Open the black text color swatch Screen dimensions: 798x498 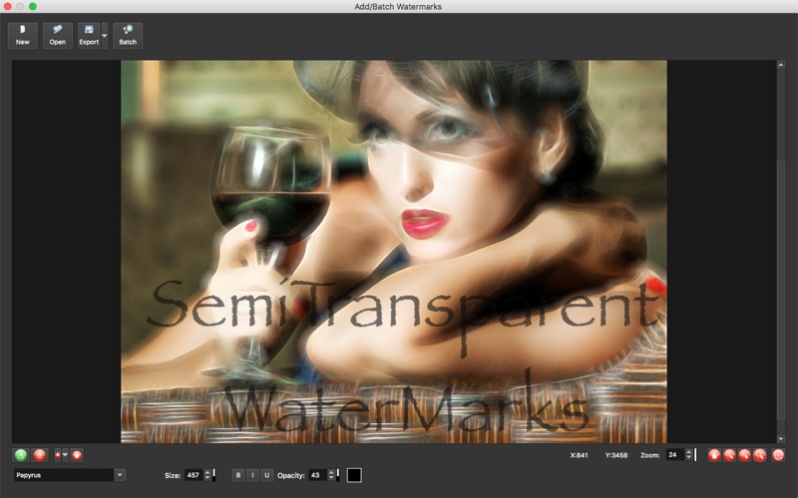tap(354, 475)
